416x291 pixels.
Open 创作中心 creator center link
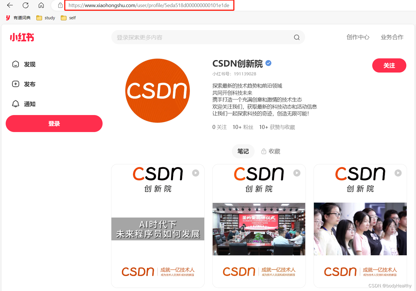pyautogui.click(x=358, y=37)
